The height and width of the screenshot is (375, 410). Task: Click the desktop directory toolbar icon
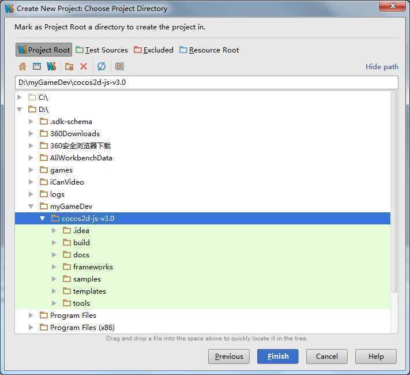click(x=36, y=66)
